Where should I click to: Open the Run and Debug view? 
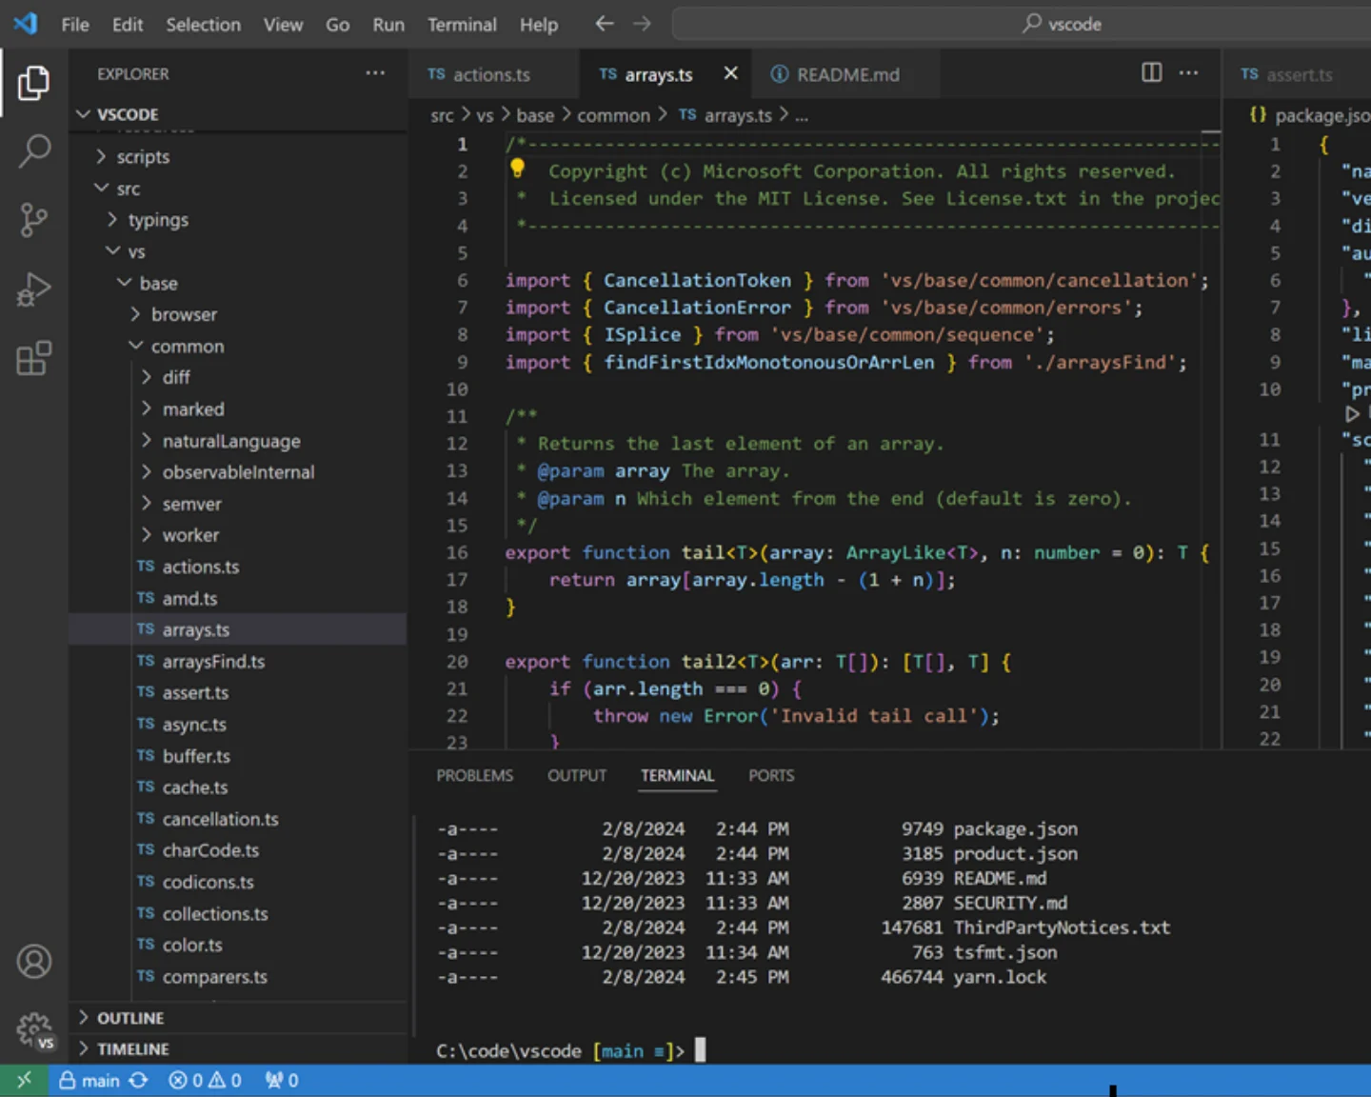coord(33,289)
